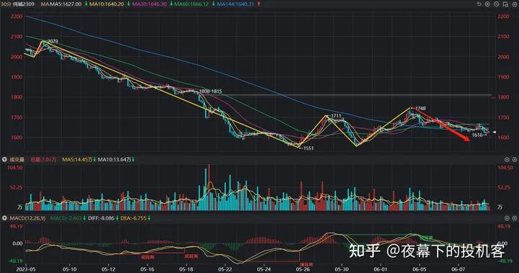Screen dimensions: 519x273
Task: Click the 1616 price label
Action: [x=477, y=135]
